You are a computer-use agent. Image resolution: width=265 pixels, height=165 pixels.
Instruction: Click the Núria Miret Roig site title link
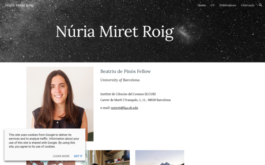click(x=19, y=5)
